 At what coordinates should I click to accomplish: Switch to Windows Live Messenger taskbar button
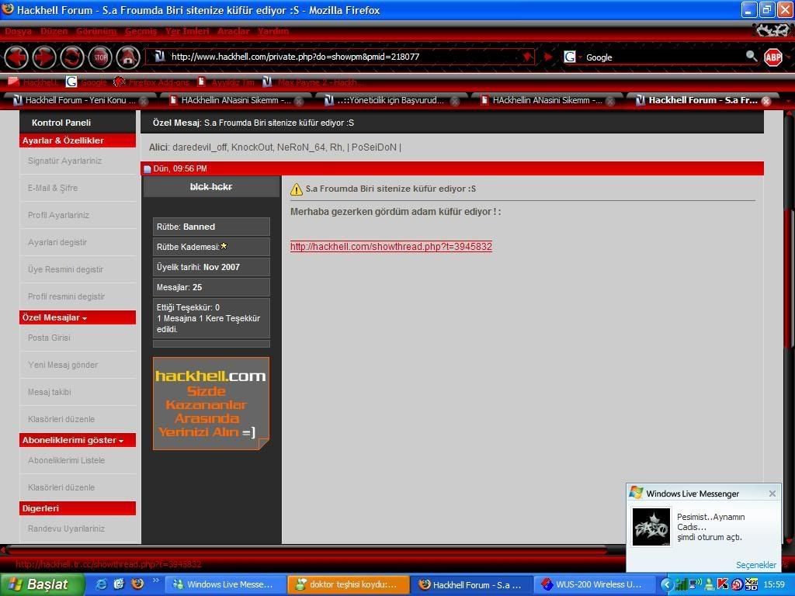pyautogui.click(x=224, y=584)
